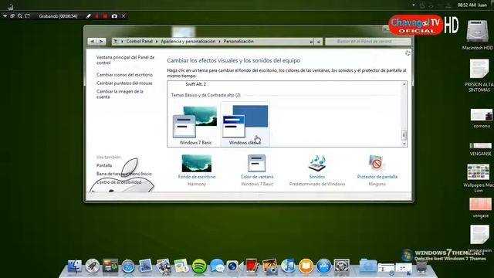The height and width of the screenshot is (278, 494).
Task: Select Swift Alt. 2 theme label
Action: pos(195,84)
